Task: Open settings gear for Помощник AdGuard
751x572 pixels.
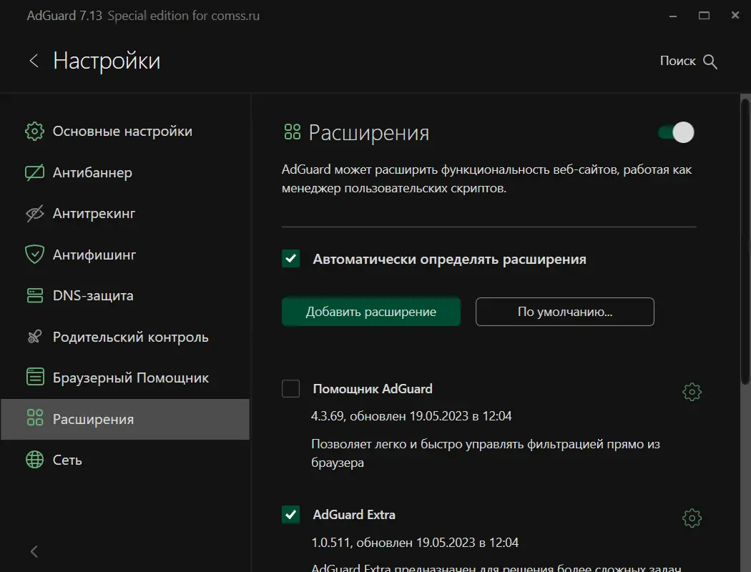Action: tap(692, 391)
